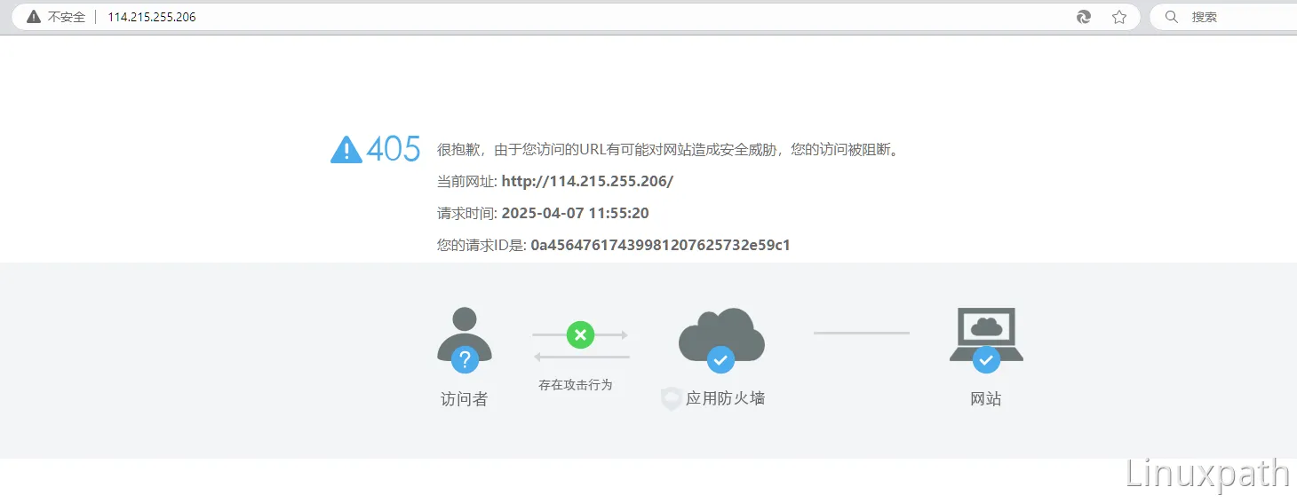
Task: Click the blue 405 warning triangle icon
Action: pos(346,150)
